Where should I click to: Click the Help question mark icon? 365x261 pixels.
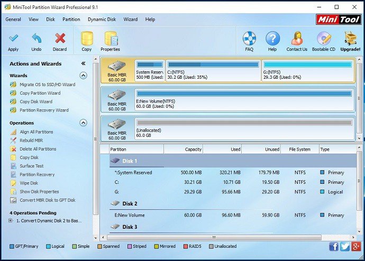(272, 39)
